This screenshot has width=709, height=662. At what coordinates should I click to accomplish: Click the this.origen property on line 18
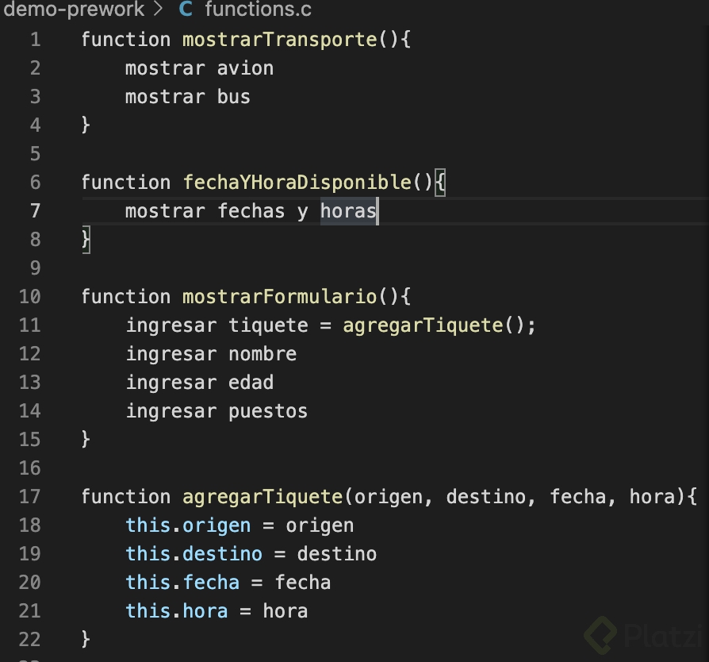click(x=217, y=525)
